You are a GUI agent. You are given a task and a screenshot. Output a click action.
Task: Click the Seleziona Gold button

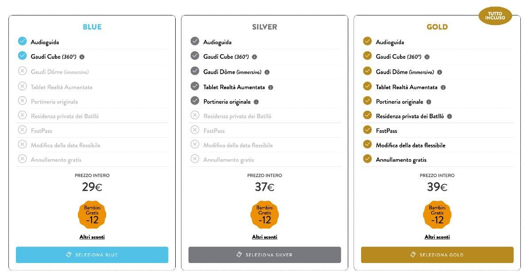tap(437, 255)
